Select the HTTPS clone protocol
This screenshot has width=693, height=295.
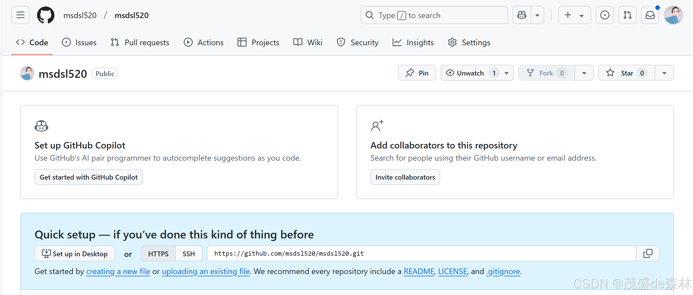158,253
